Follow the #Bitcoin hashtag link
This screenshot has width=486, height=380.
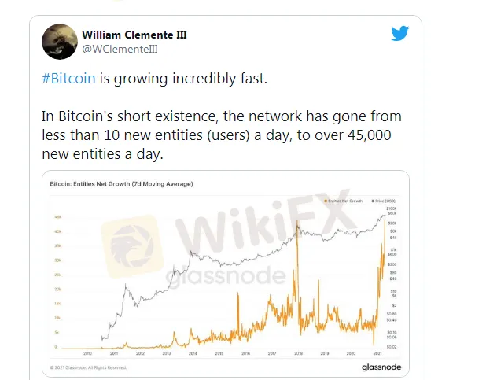[x=68, y=79]
